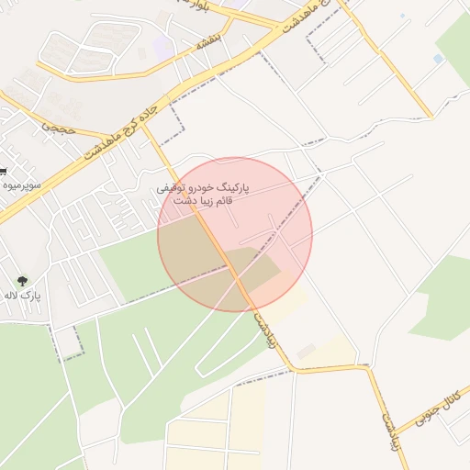Select the کانال جنوبی road label

point(438,408)
